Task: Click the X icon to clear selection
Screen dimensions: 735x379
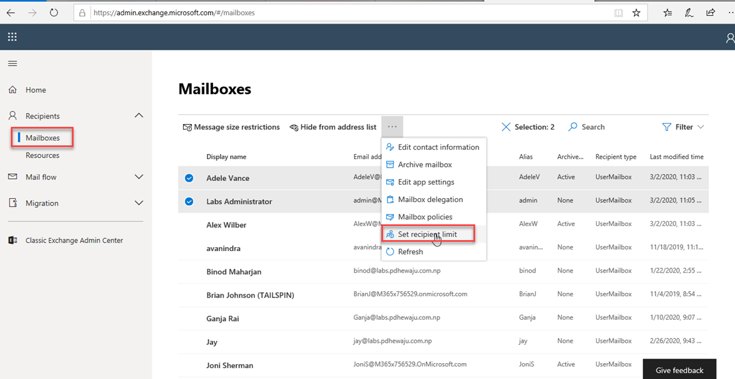Action: coord(506,127)
